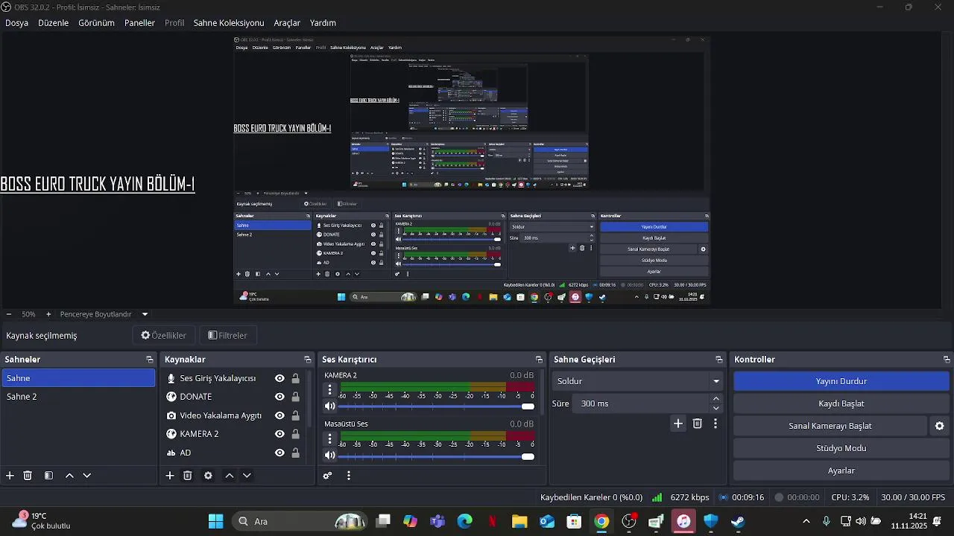
Task: Remove selected source with Kaynaklar trash icon
Action: (188, 476)
